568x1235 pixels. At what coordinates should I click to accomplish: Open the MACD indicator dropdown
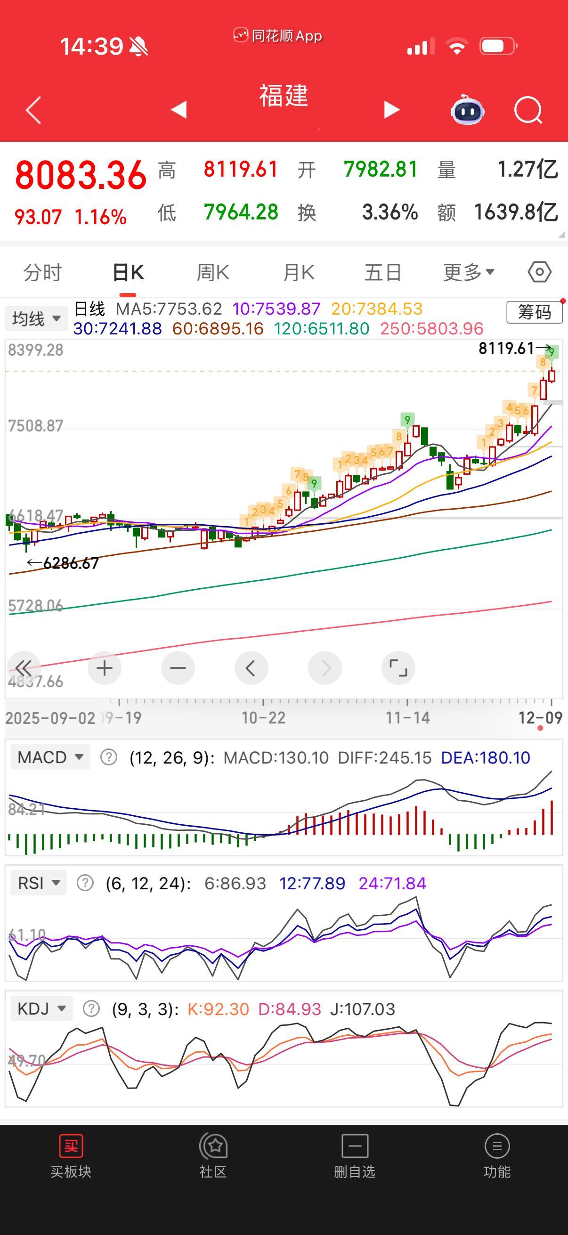point(50,757)
